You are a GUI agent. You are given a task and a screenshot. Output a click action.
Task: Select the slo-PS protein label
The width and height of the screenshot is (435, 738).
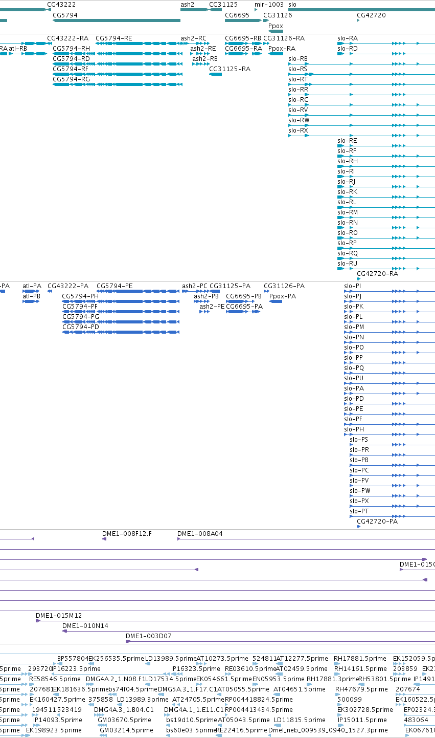359,440
